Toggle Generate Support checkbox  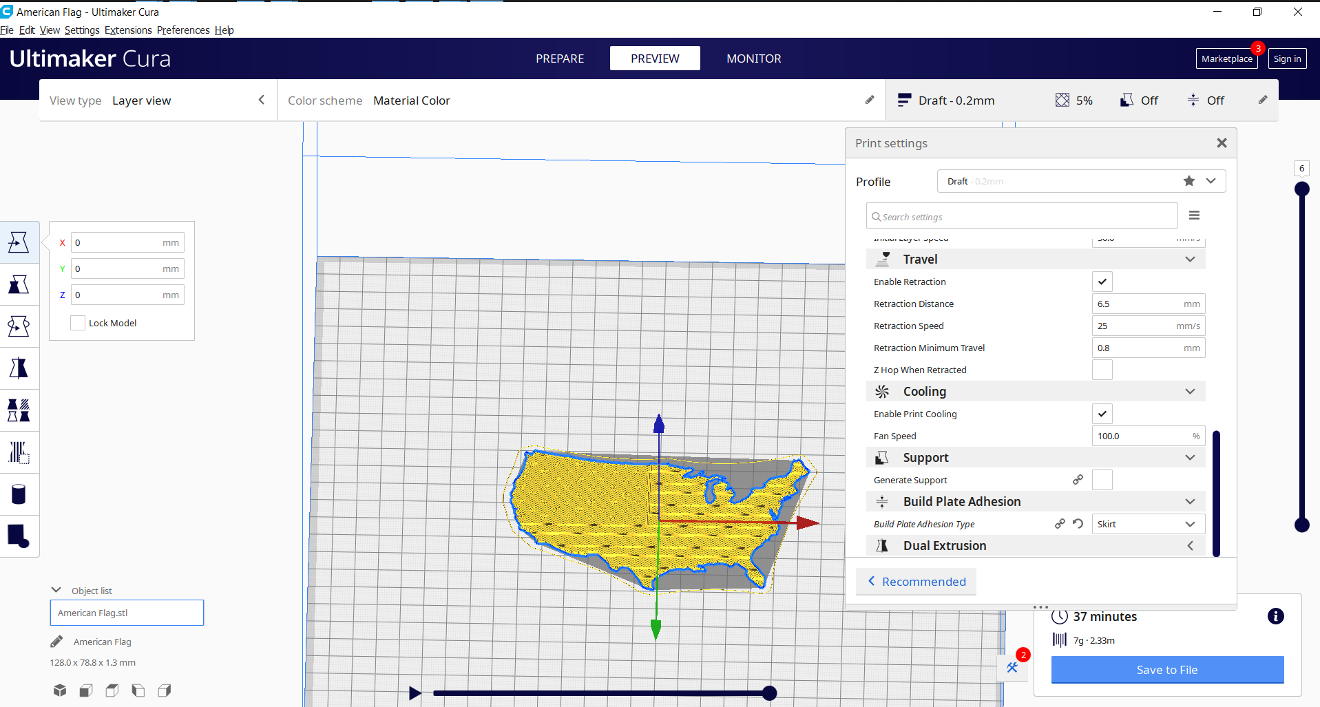point(1102,480)
